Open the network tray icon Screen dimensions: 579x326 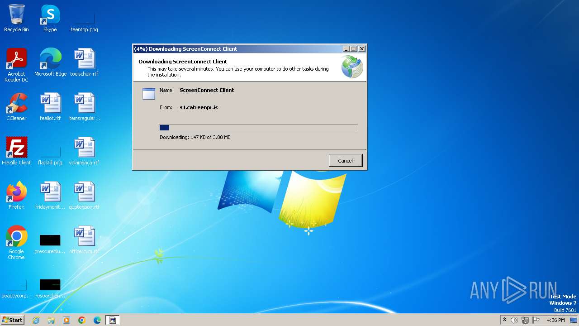point(525,320)
